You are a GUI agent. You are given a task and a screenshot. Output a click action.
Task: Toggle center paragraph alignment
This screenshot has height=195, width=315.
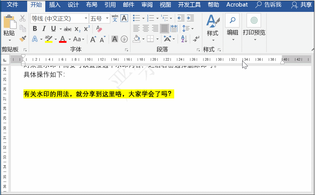click(146, 28)
